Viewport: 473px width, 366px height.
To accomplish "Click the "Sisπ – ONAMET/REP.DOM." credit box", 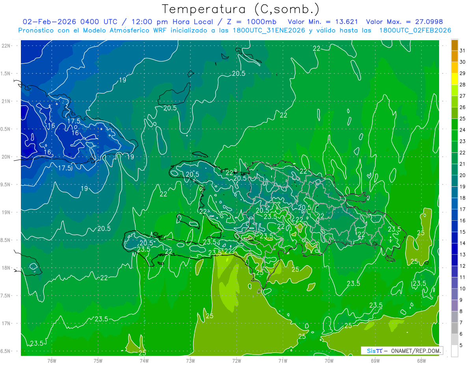I will (402, 351).
